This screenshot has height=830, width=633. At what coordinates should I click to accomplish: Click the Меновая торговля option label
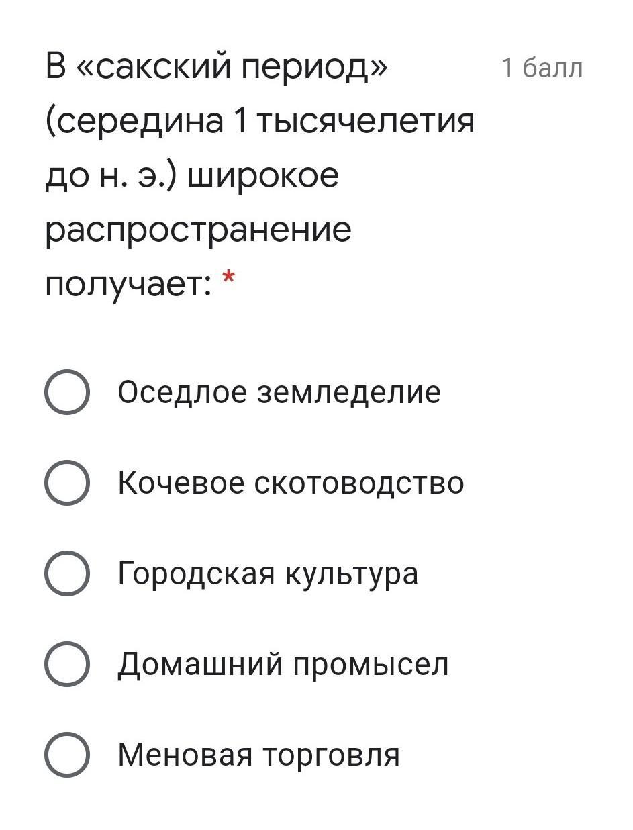(259, 755)
